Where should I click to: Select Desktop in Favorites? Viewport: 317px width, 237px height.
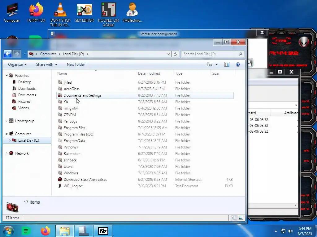click(25, 82)
